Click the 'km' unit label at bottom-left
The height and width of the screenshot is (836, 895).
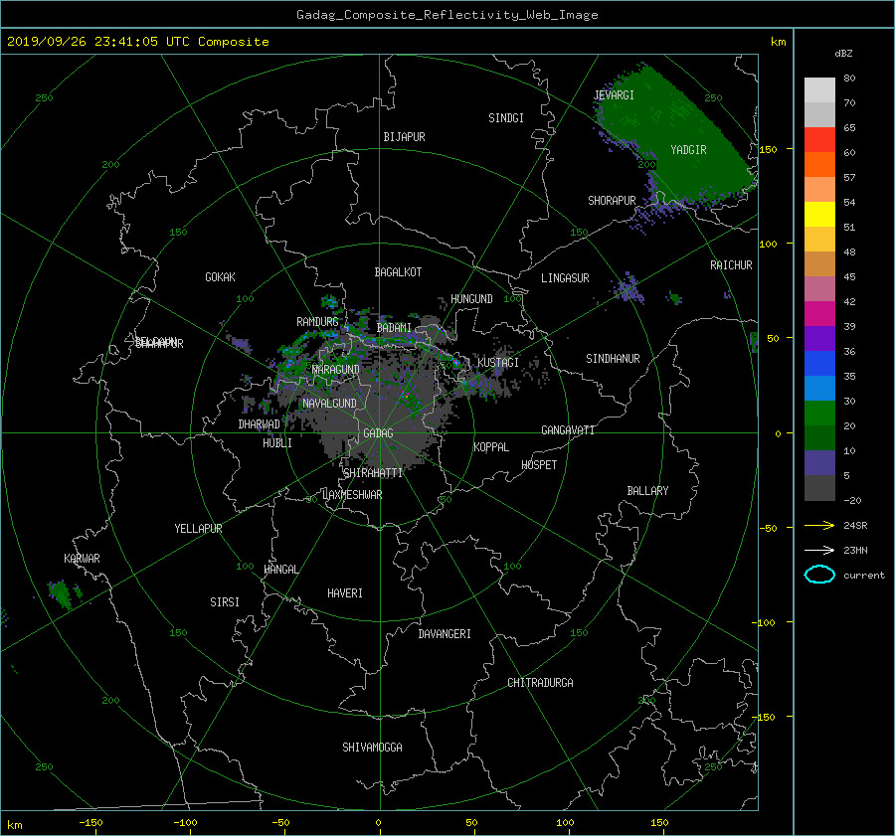[x=14, y=825]
